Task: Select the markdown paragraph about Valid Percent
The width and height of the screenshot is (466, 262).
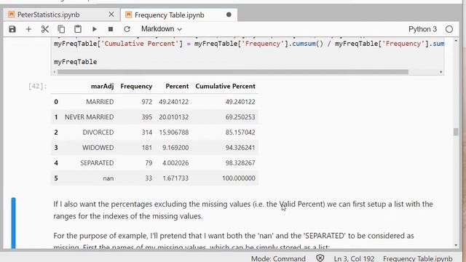Action: coord(243,210)
